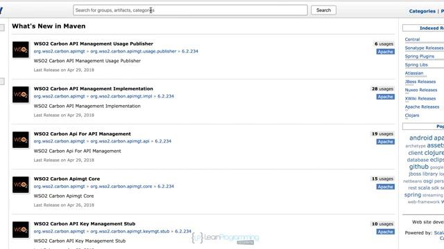The height and width of the screenshot is (249, 444).
Task: Open Atlassian repository link
Action: point(414,73)
